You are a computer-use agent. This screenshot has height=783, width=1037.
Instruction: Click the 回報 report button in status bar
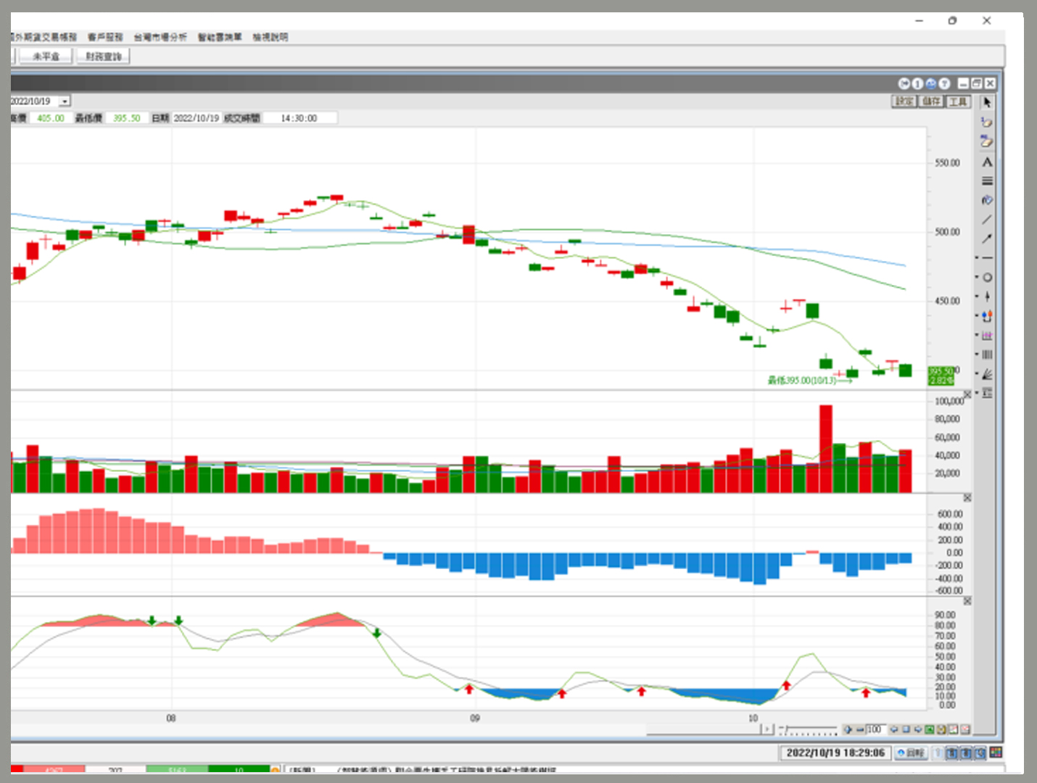tap(912, 753)
